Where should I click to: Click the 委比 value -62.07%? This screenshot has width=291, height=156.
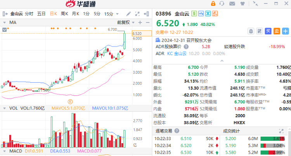coord(191,95)
